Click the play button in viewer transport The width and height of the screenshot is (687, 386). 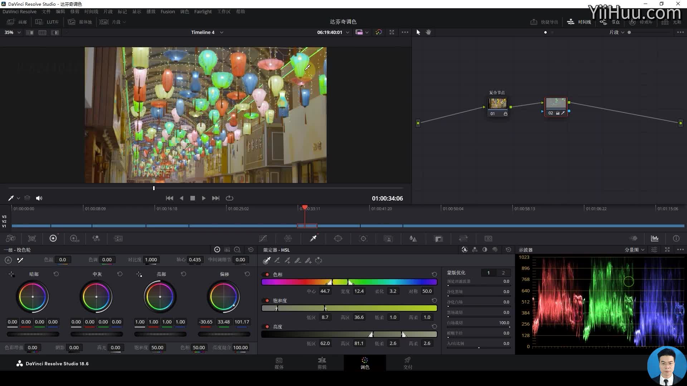tap(204, 198)
